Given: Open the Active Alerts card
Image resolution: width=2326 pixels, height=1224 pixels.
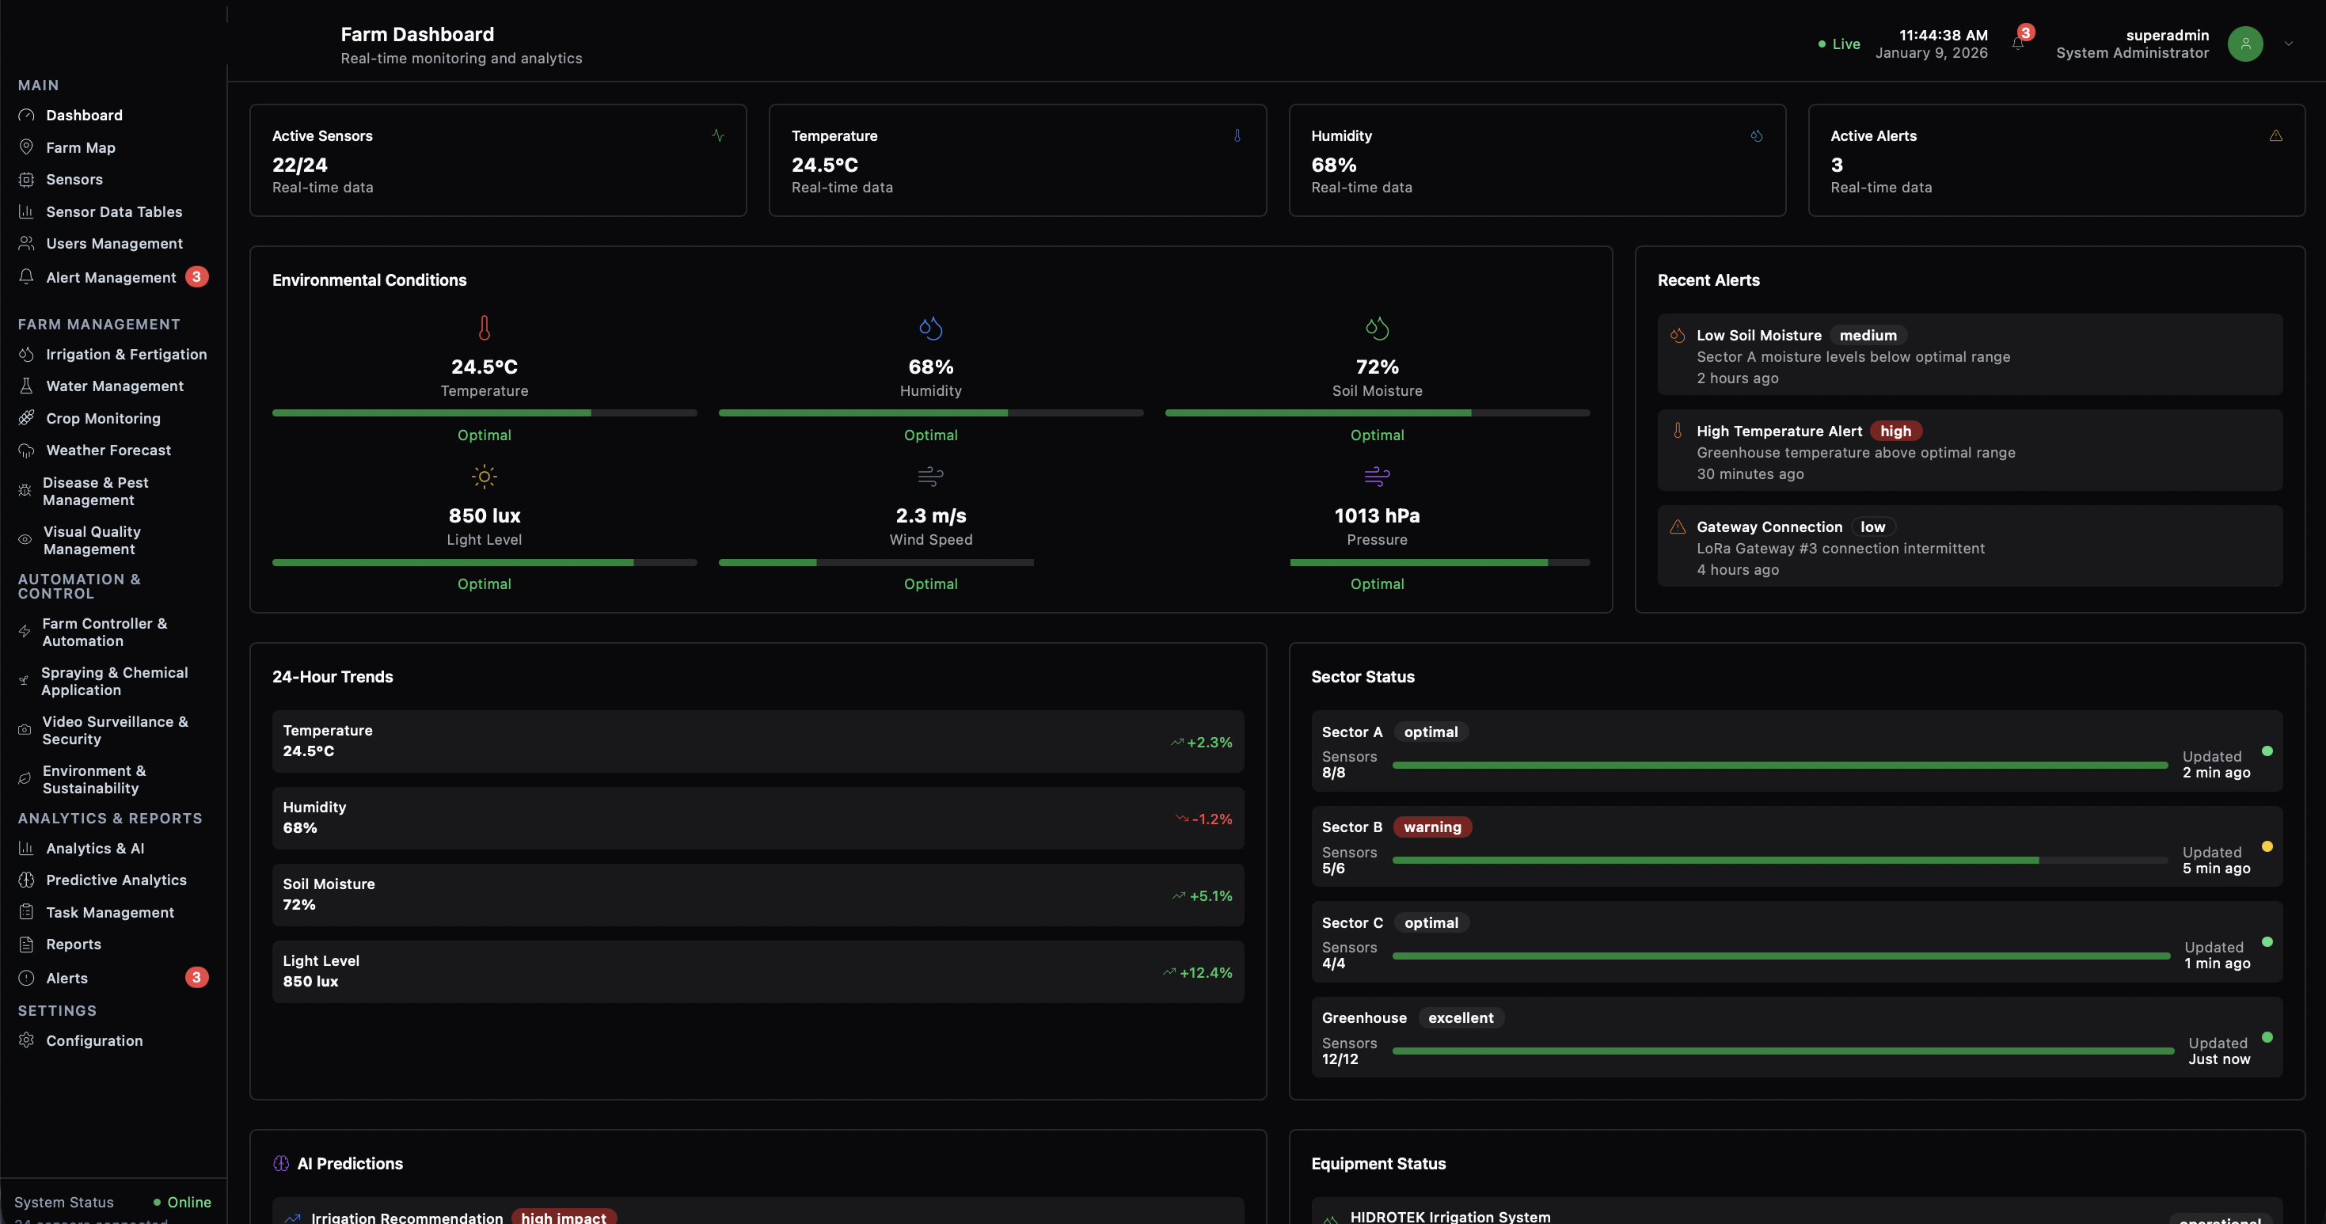Looking at the screenshot, I should 2056,161.
